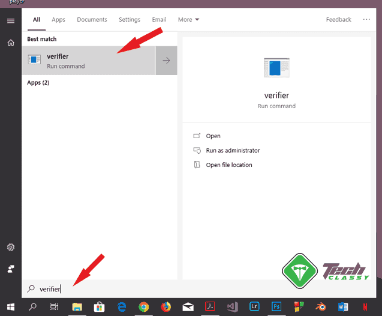Open Microsoft Word from the taskbar
Image resolution: width=382 pixels, height=316 pixels.
tap(343, 307)
